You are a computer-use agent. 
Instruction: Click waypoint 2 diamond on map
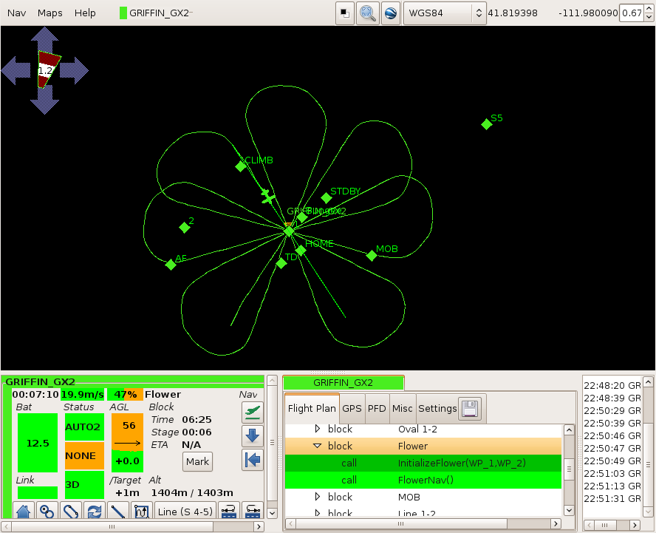coord(185,228)
